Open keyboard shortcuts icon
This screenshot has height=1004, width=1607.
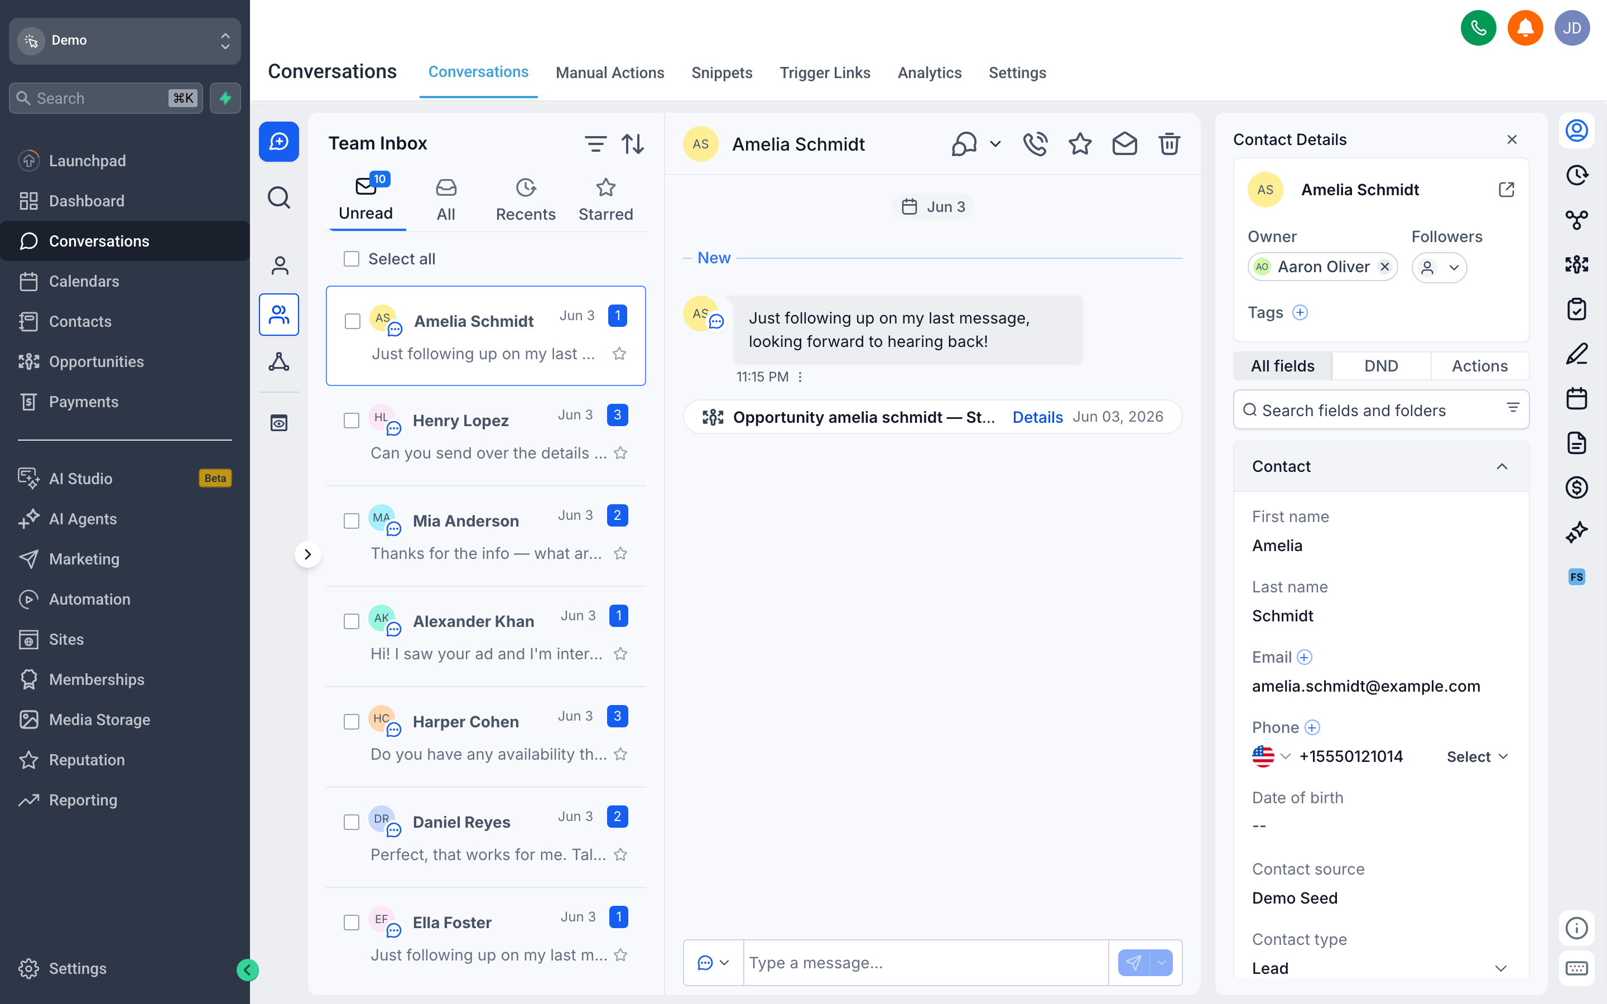coord(1576,968)
